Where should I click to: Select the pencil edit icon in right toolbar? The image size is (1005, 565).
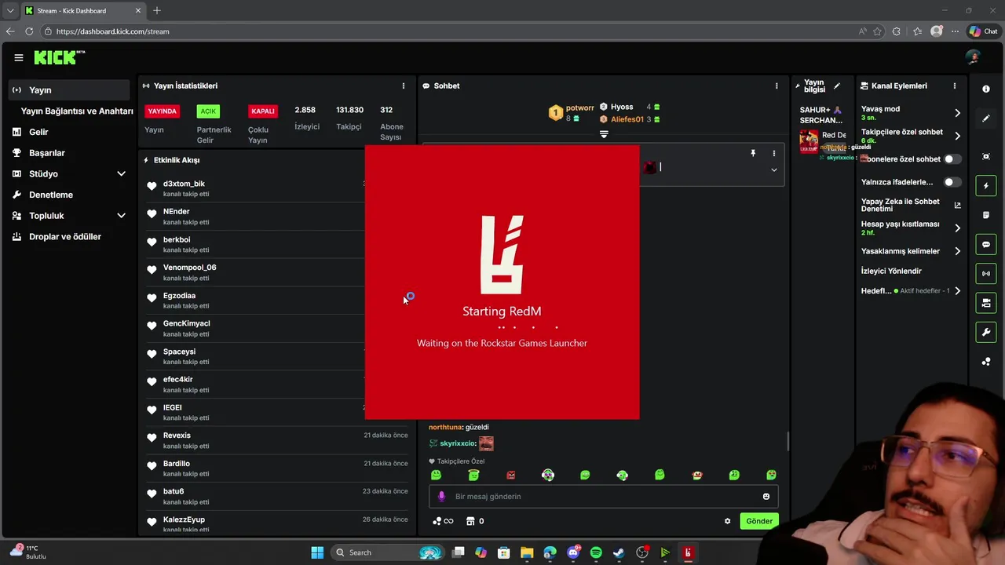[x=986, y=118]
